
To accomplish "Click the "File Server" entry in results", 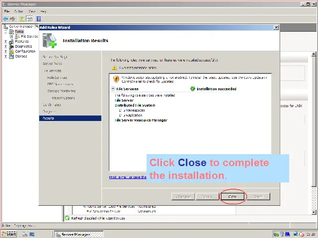I will pyautogui.click(x=124, y=100).
